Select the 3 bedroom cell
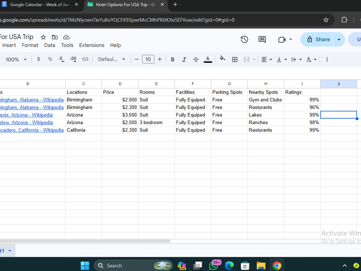This screenshot has width=361, height=271. pos(156,122)
